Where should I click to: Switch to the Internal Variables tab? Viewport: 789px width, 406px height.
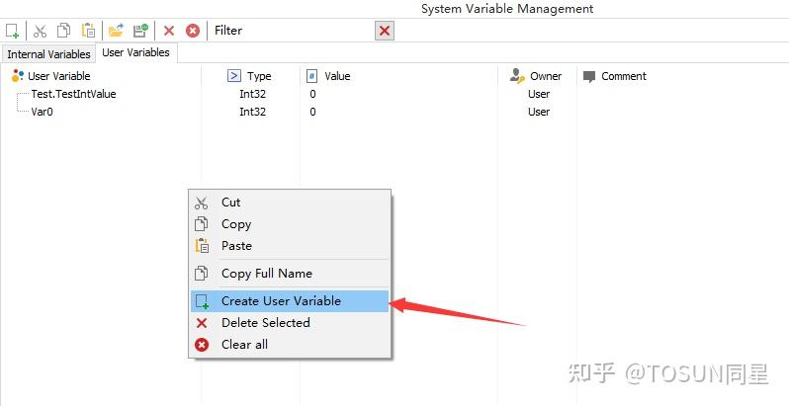pos(48,54)
